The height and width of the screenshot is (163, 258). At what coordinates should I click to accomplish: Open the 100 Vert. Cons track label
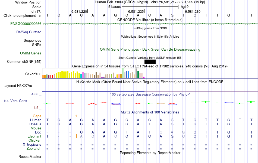point(15,101)
